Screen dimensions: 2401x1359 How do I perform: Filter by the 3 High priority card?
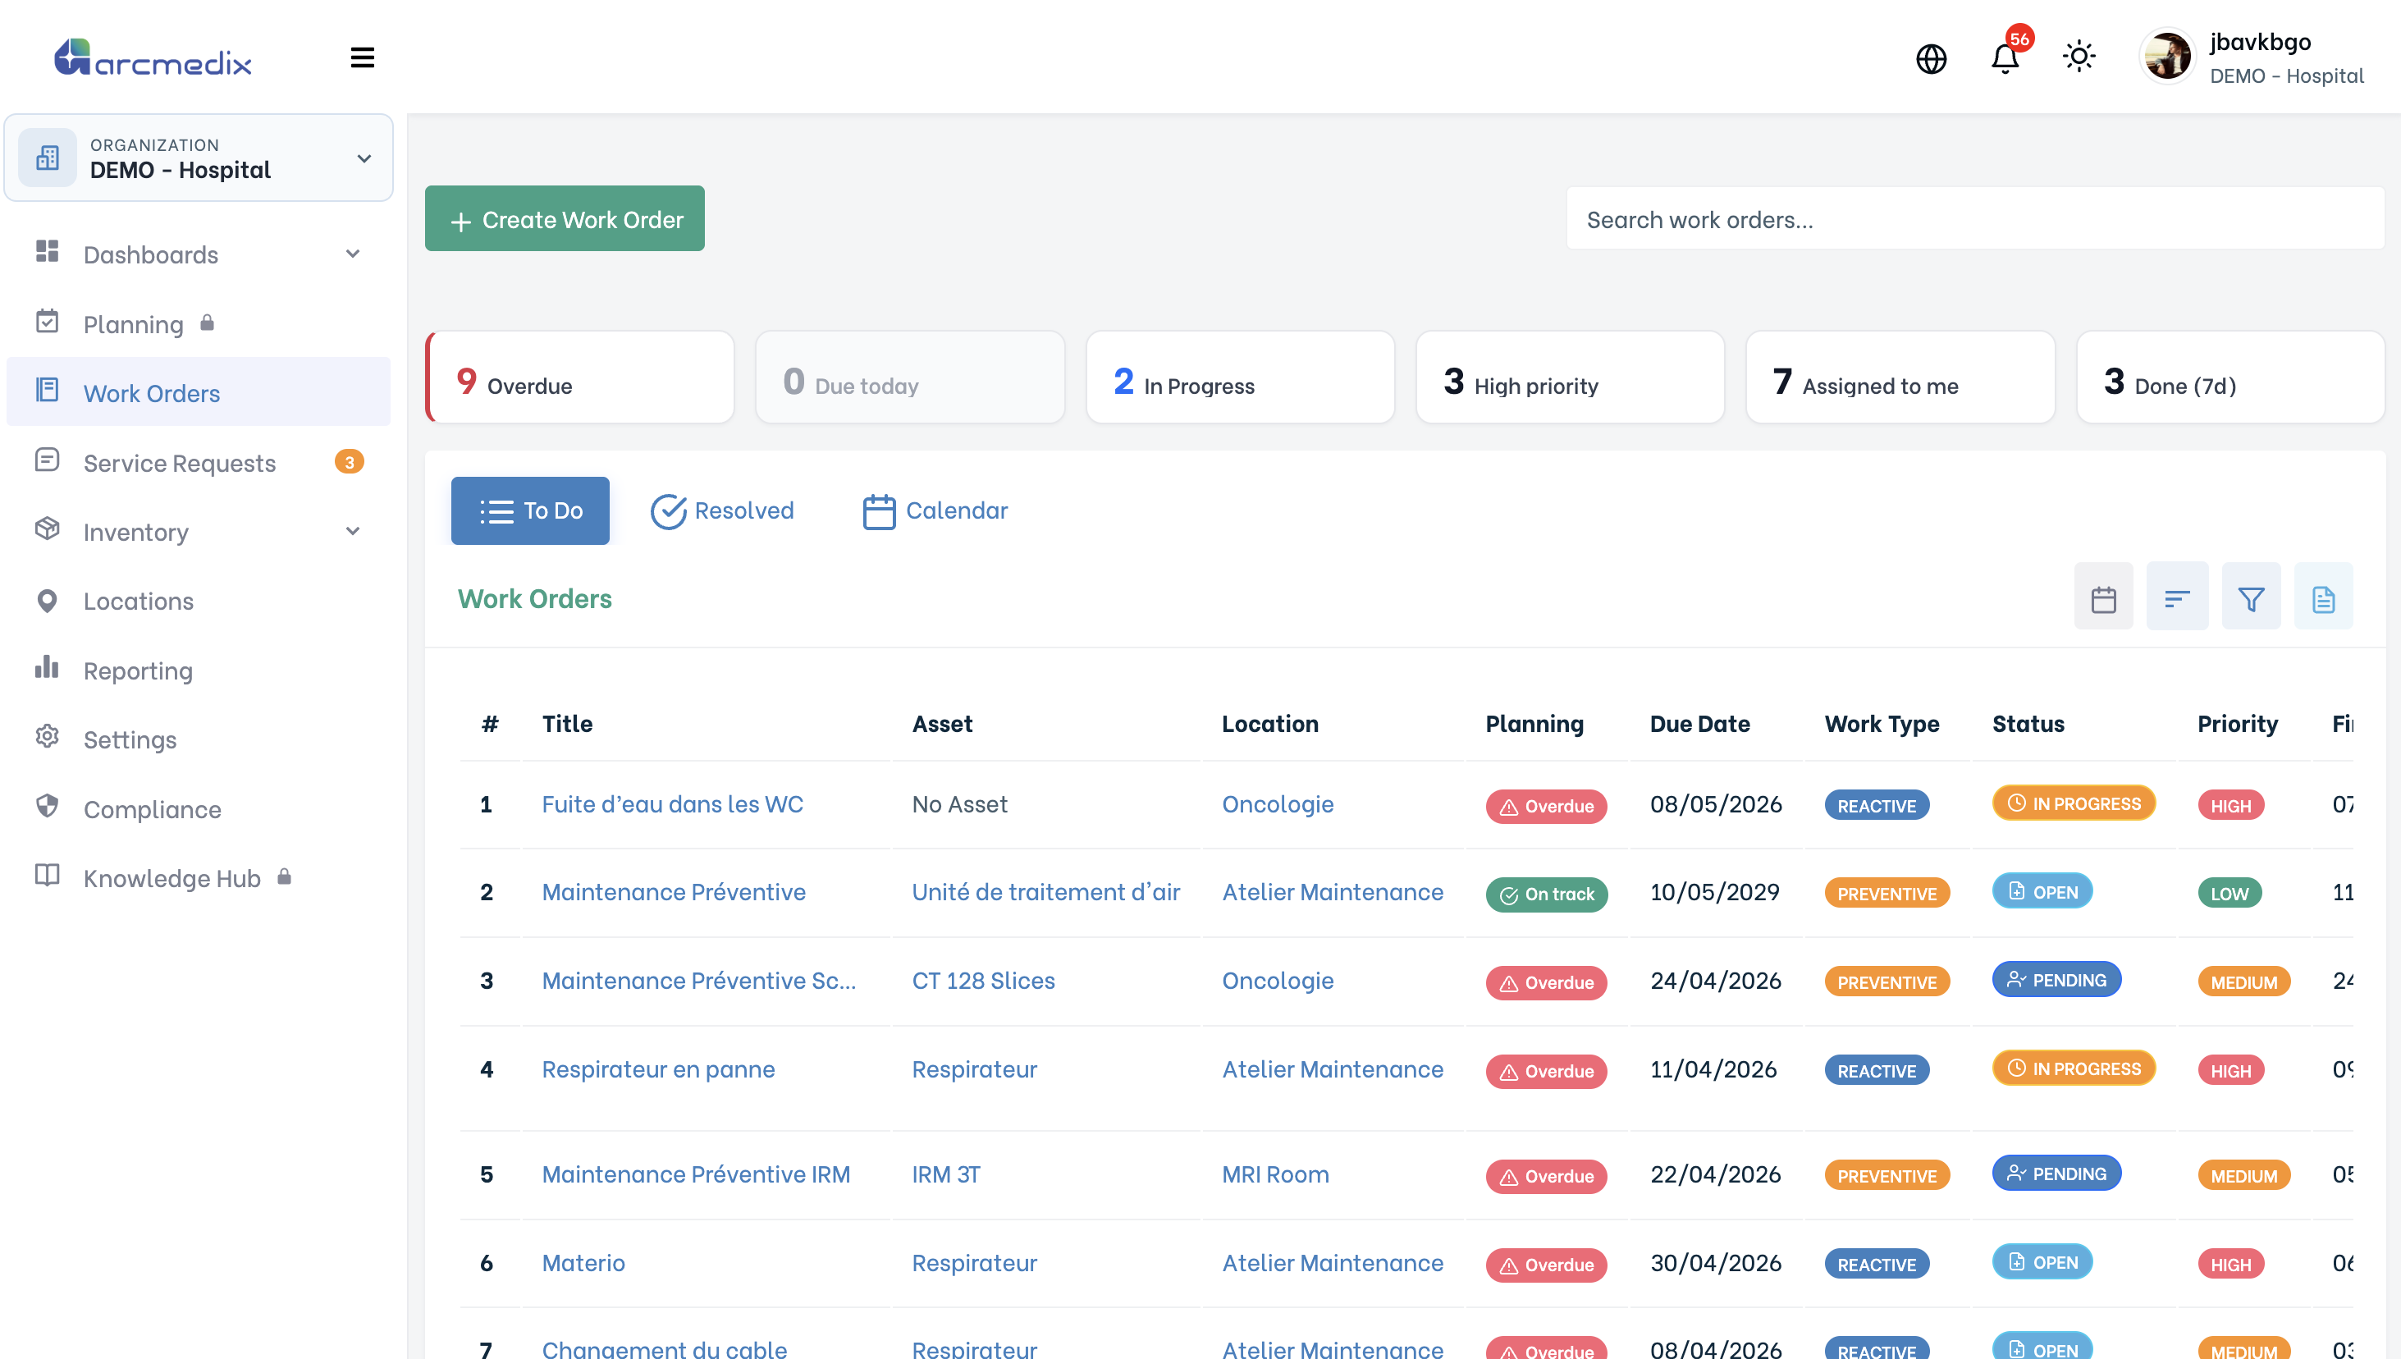pos(1571,378)
